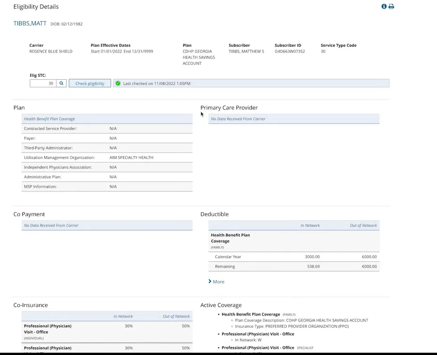The height and width of the screenshot is (355, 437).
Task: Expand More under Deductible
Action: click(x=216, y=281)
